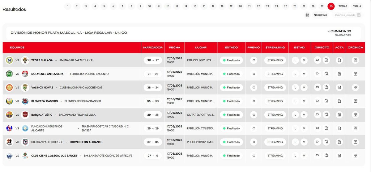Click Trops Malaga team crest logo

click(9, 60)
